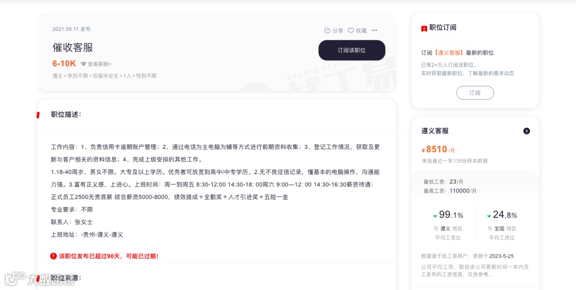Click the salary range 6-10K

tap(64, 63)
